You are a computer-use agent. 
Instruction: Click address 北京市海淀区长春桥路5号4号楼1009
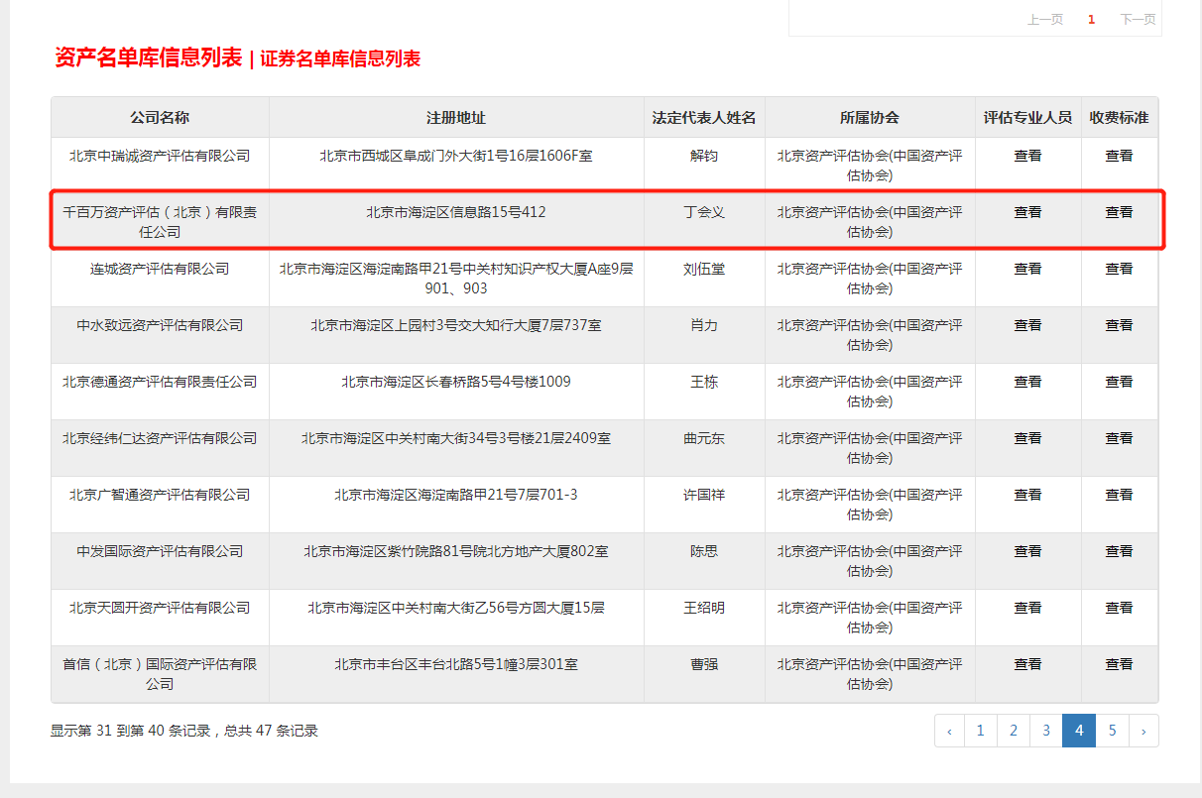pyautogui.click(x=456, y=382)
